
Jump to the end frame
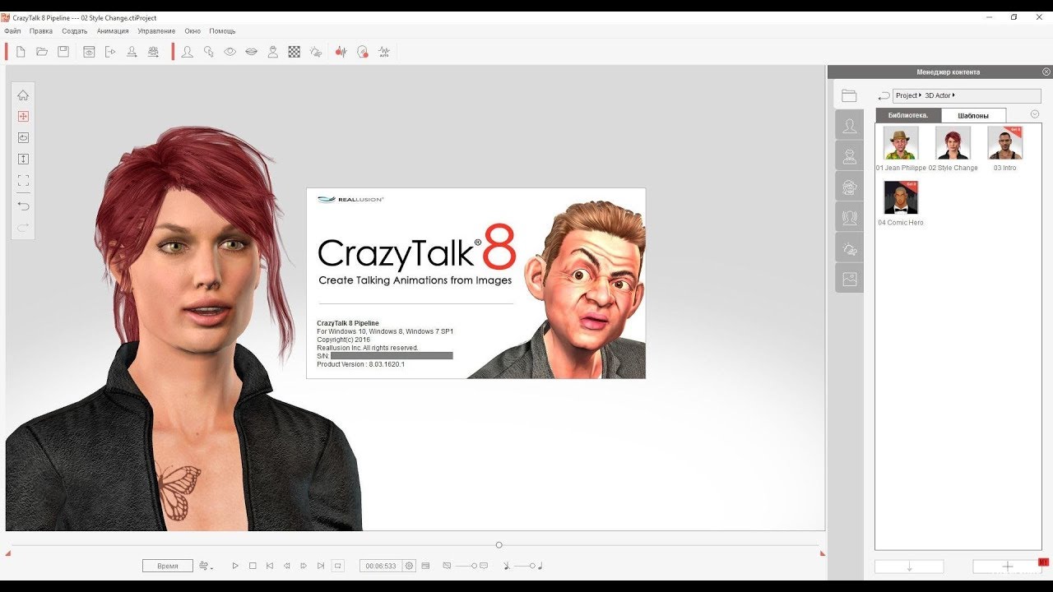[320, 566]
